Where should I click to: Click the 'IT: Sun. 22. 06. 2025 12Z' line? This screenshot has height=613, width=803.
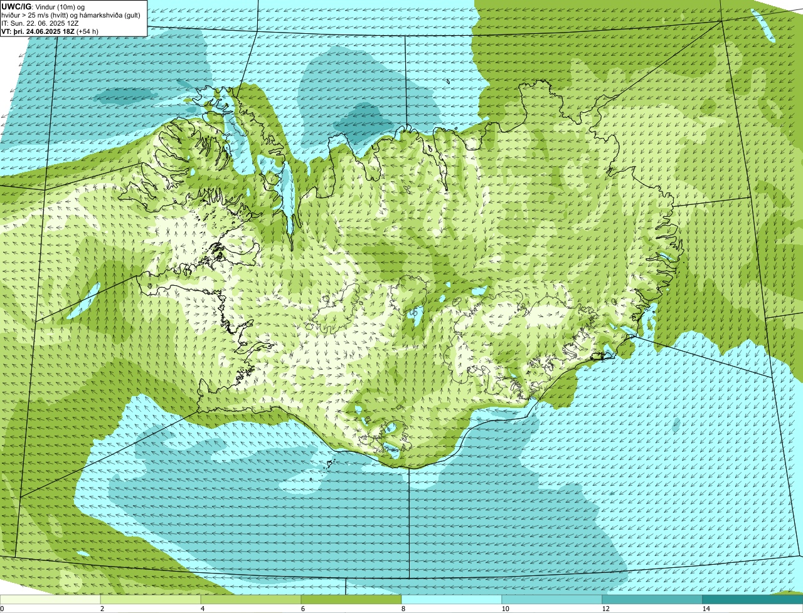tap(40, 23)
